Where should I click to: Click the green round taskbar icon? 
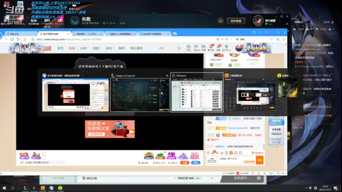coord(60,188)
